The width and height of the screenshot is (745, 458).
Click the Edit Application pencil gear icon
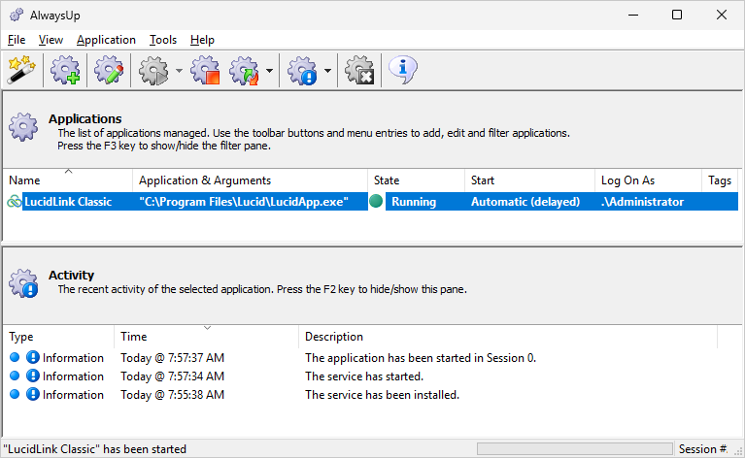pos(109,70)
